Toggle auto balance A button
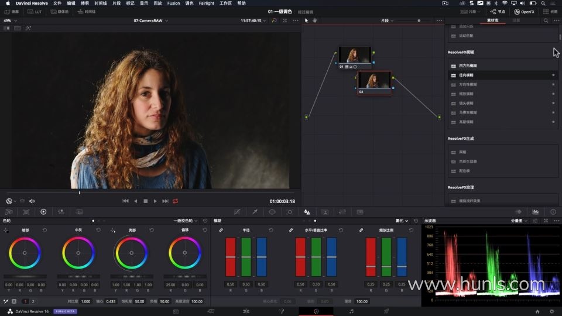562x316 pixels. coord(14,301)
